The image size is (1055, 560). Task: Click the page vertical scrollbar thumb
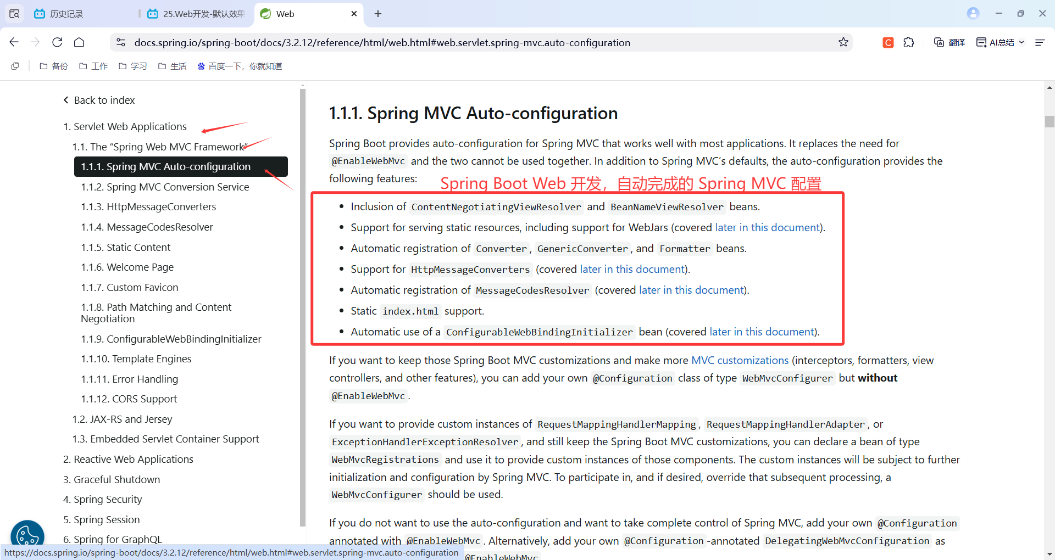point(1050,121)
